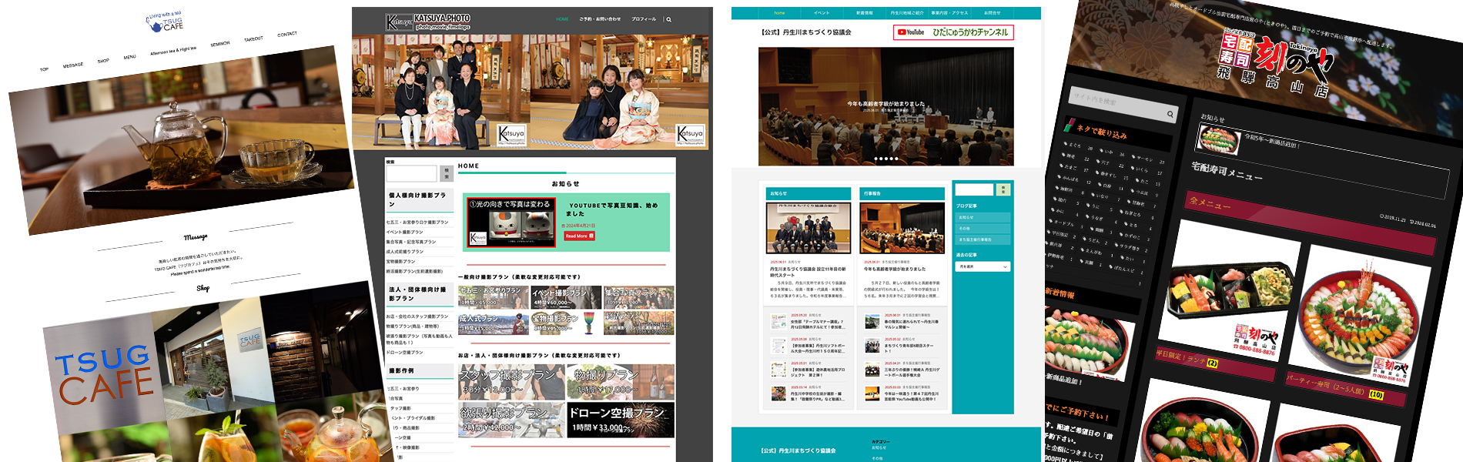Screen dimensions: 1463x462
Task: Open the ドローン空撮プラン fireworks banner
Action: [x=621, y=420]
